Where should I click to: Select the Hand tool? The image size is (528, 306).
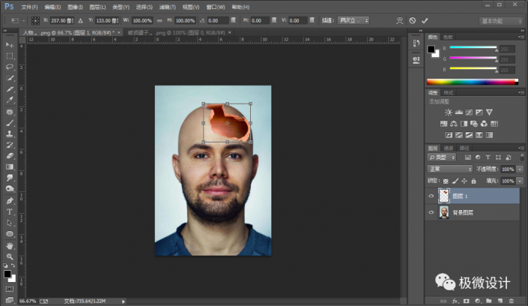click(10, 245)
